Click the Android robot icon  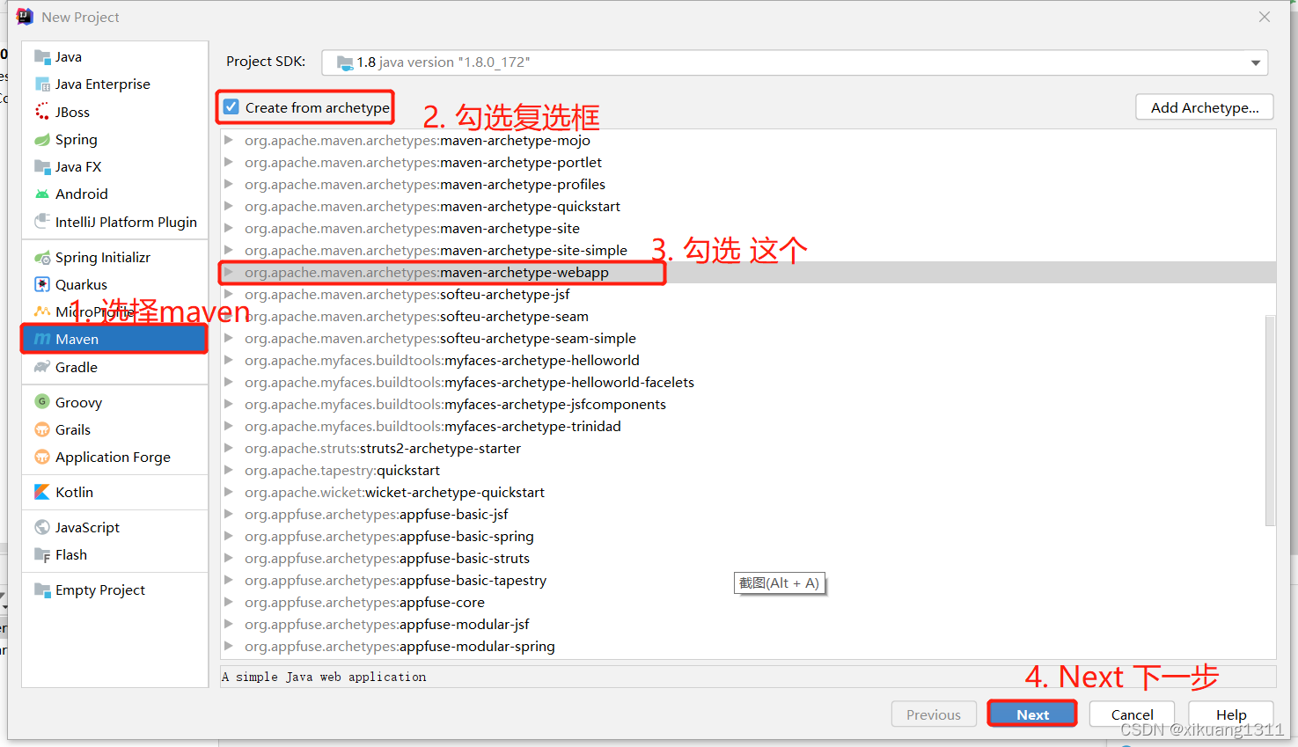[x=42, y=194]
